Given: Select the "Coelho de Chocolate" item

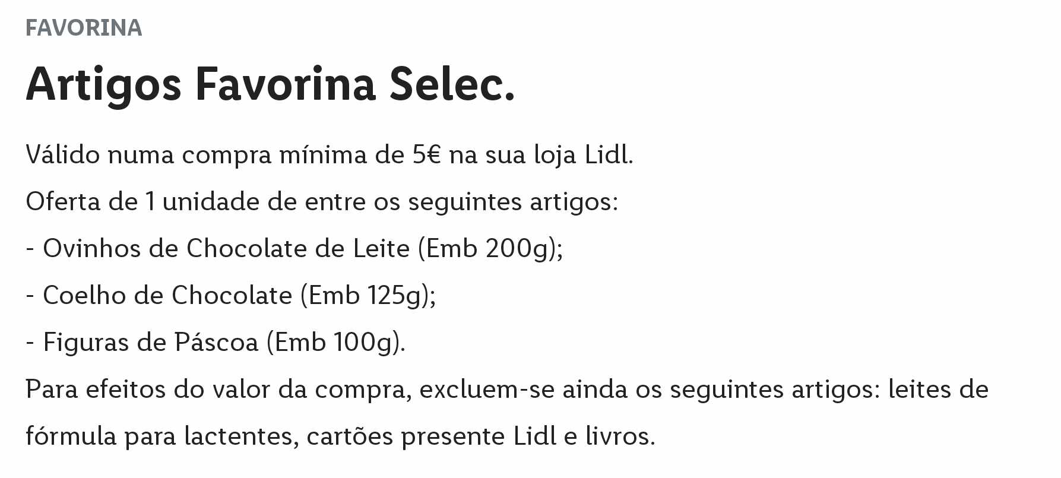Looking at the screenshot, I should point(167,295).
